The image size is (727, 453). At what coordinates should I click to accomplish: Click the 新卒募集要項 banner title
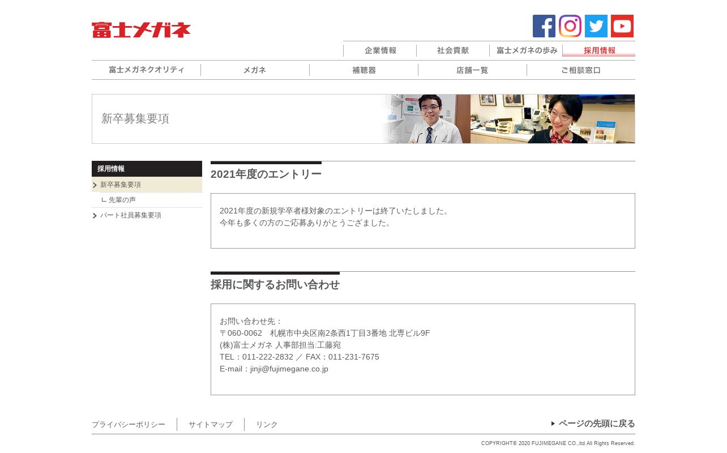coord(135,118)
